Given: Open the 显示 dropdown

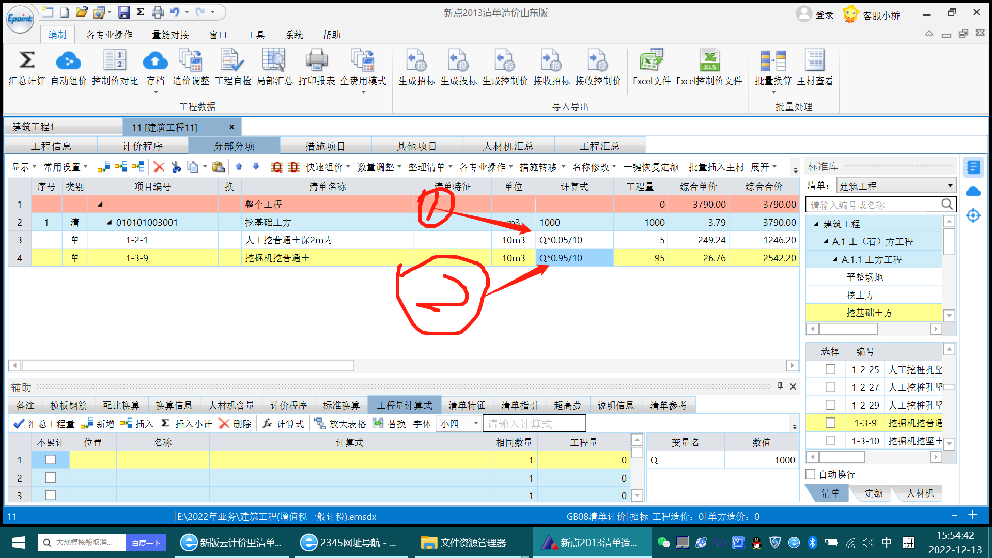Looking at the screenshot, I should [24, 167].
